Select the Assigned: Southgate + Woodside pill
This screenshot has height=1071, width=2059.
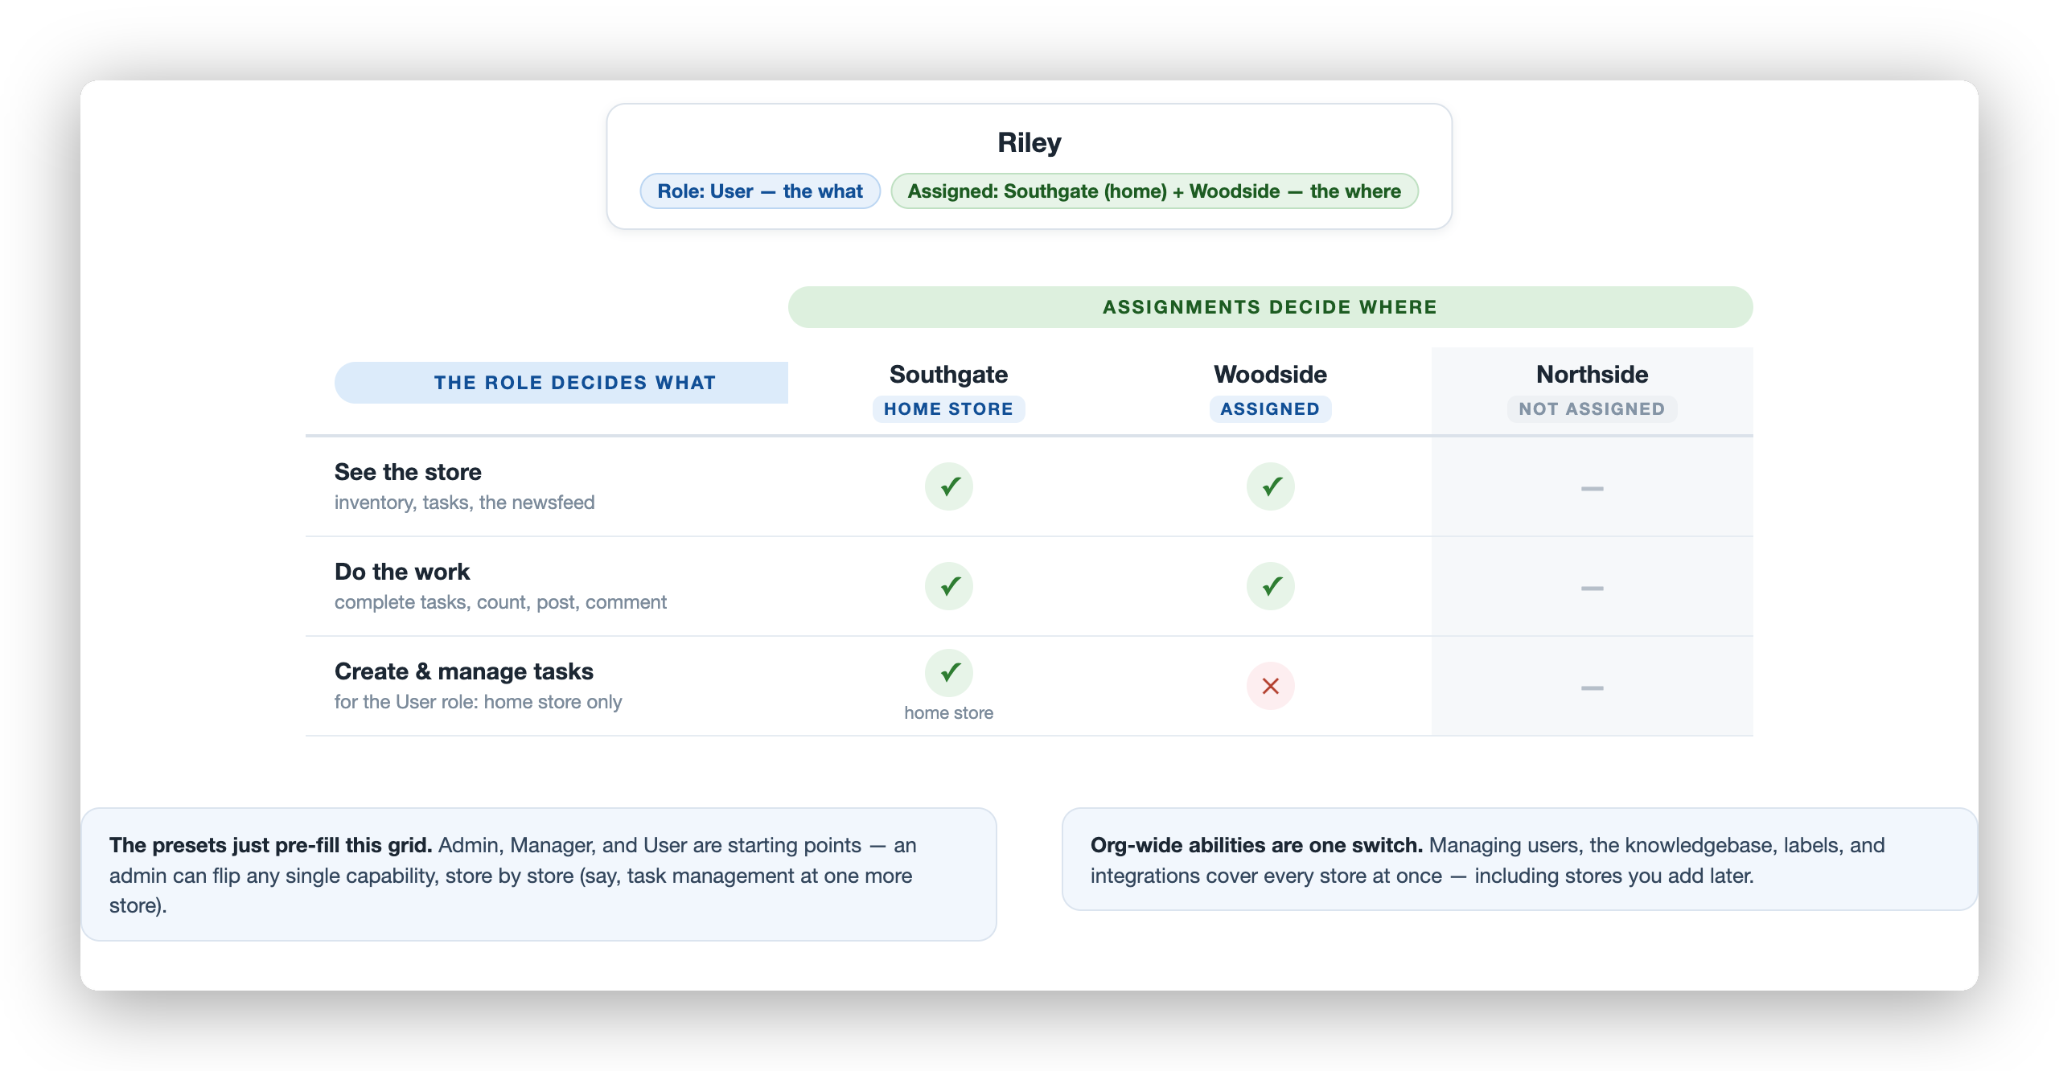1154,191
